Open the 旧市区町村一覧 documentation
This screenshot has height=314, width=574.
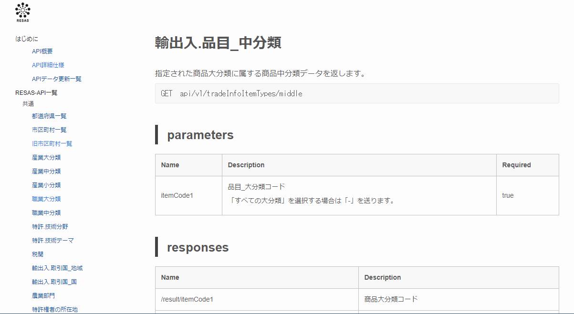coord(52,143)
